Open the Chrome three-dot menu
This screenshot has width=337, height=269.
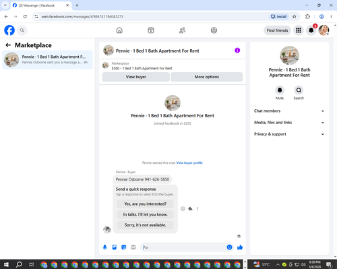point(331,16)
